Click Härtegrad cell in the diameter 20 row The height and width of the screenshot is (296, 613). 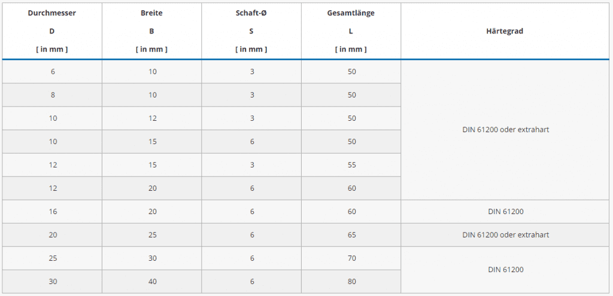click(x=505, y=235)
